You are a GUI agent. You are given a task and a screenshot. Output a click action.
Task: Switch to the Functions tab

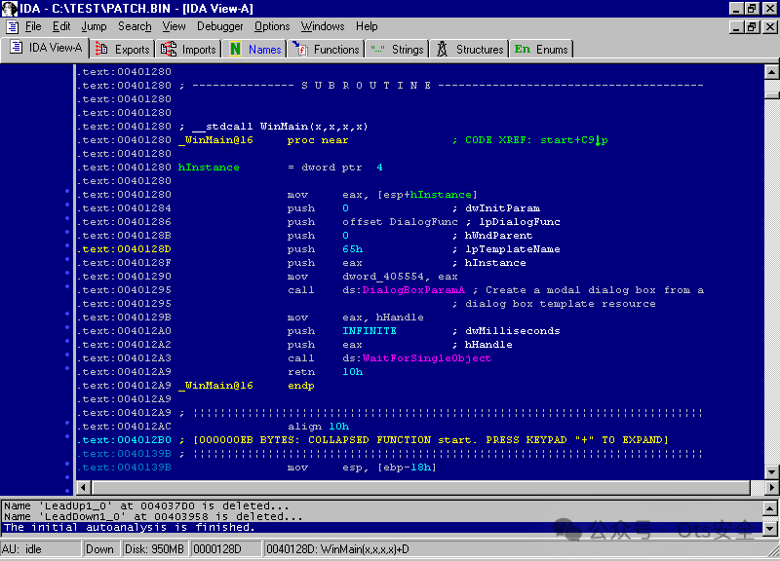pyautogui.click(x=326, y=50)
